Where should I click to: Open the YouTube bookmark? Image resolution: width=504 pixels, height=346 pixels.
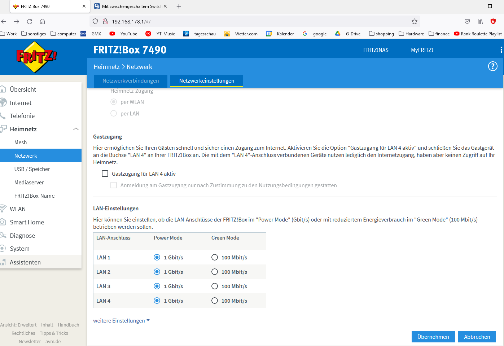[125, 34]
